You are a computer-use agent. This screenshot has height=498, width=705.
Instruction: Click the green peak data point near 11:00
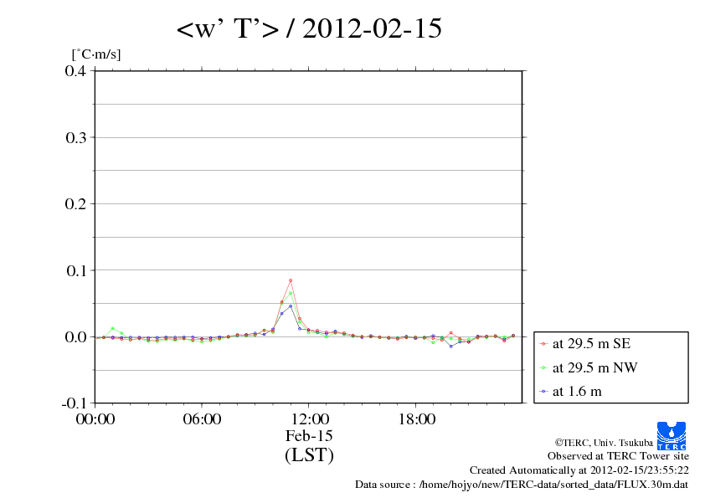click(291, 293)
